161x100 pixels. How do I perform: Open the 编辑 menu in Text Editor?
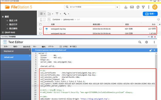(x=15, y=46)
